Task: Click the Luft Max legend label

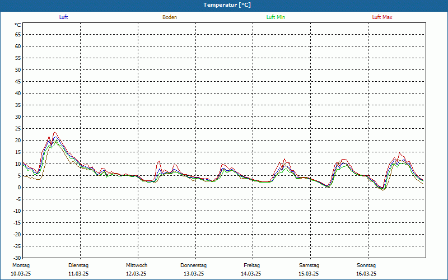Action: coord(382,17)
